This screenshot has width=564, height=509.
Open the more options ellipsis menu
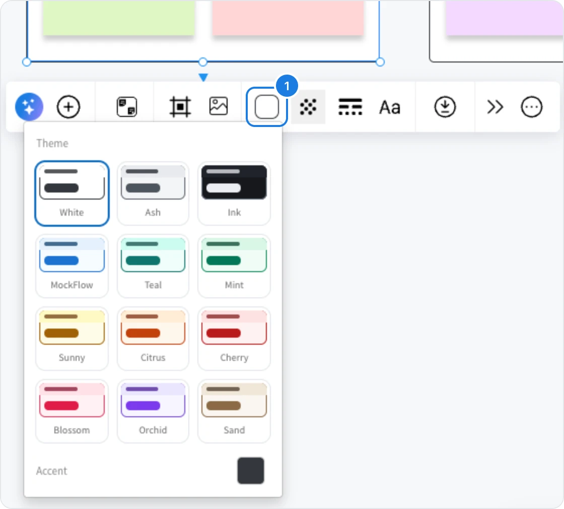coord(531,107)
